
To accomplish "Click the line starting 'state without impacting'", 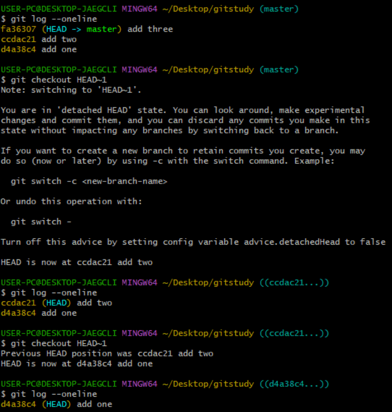I will pyautogui.click(x=170, y=131).
